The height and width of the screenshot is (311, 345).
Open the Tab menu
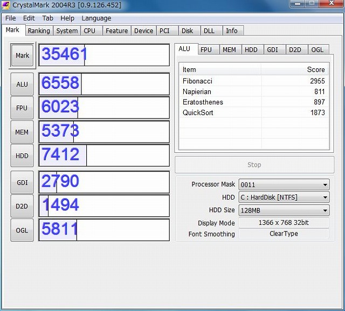pyautogui.click(x=48, y=18)
